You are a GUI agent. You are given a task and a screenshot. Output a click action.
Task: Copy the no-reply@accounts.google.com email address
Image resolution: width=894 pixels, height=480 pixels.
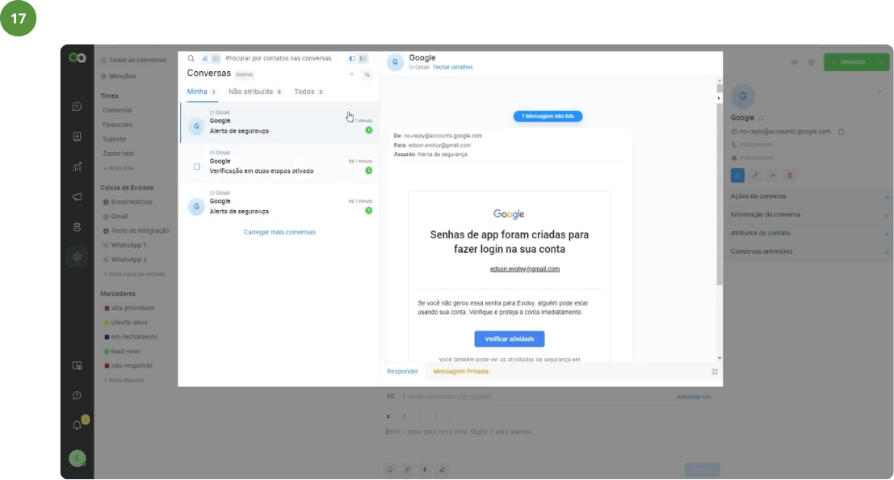click(841, 132)
